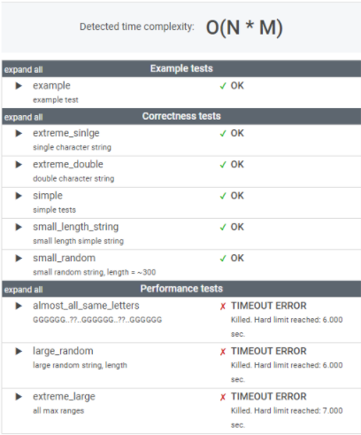361x435 pixels.
Task: Expand the small_length_string test arrow
Action: pos(19,227)
